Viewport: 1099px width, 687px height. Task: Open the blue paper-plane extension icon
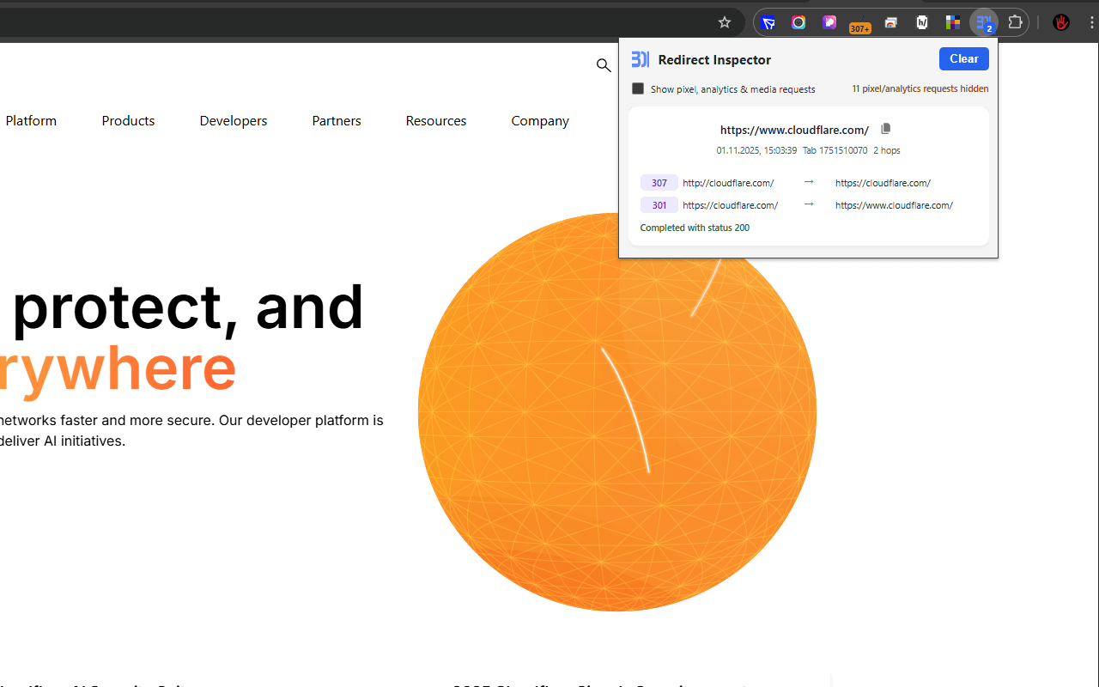pyautogui.click(x=768, y=22)
